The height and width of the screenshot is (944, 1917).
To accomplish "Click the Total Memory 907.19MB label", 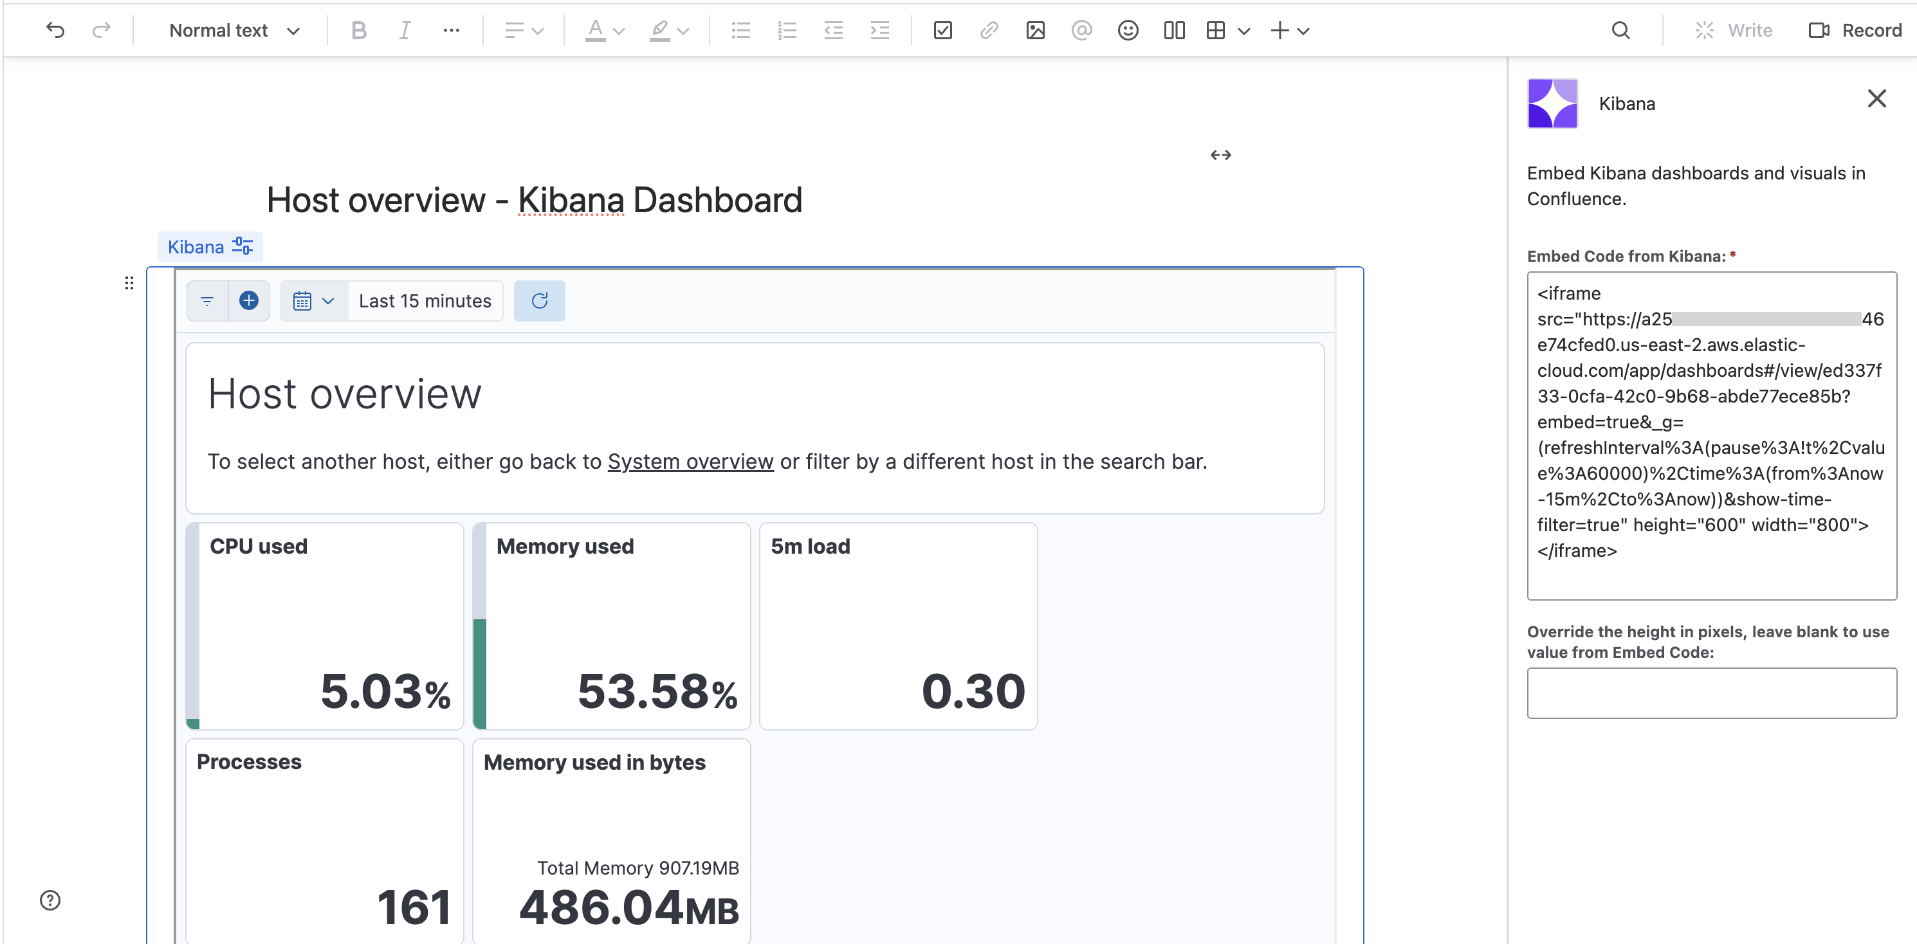I will point(637,868).
